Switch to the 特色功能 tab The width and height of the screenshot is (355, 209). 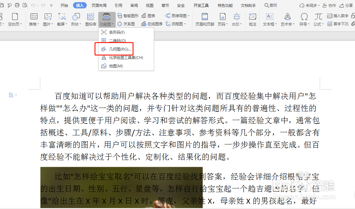(225, 5)
